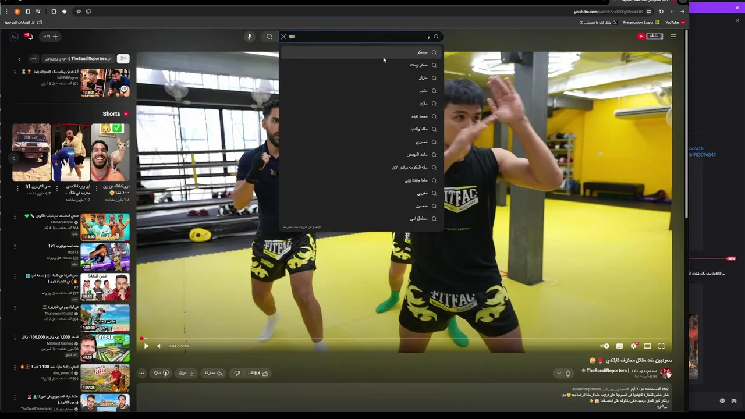This screenshot has height=419, width=745.
Task: Select the 'محمد عبده' search suggestion
Action: (361, 116)
